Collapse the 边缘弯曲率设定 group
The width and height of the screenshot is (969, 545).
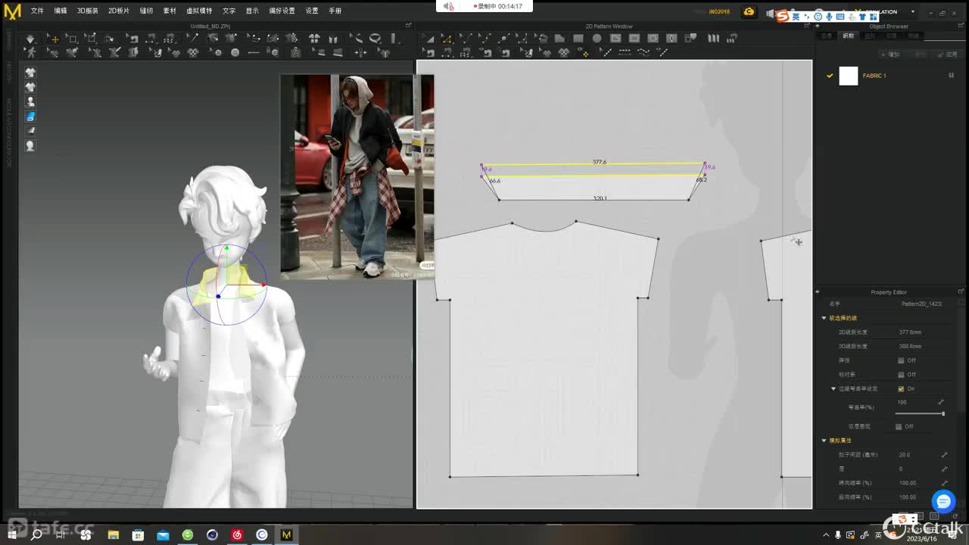pos(833,388)
